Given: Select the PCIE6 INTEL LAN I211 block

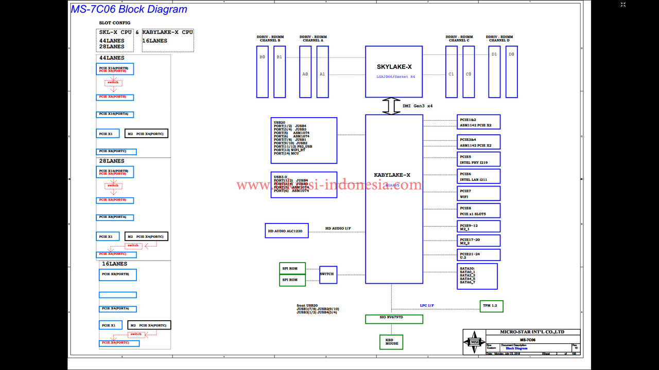Looking at the screenshot, I should pos(478,176).
